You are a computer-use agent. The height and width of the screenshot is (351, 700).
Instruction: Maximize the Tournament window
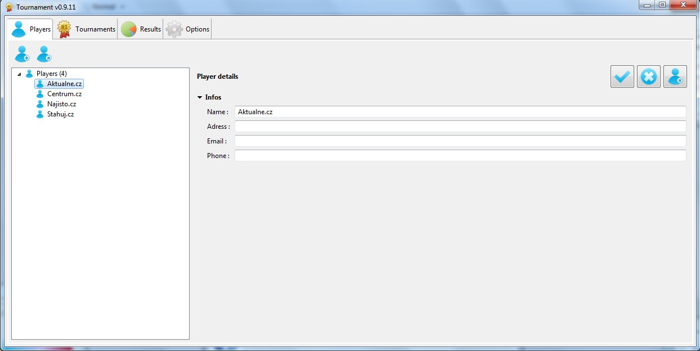click(x=662, y=5)
